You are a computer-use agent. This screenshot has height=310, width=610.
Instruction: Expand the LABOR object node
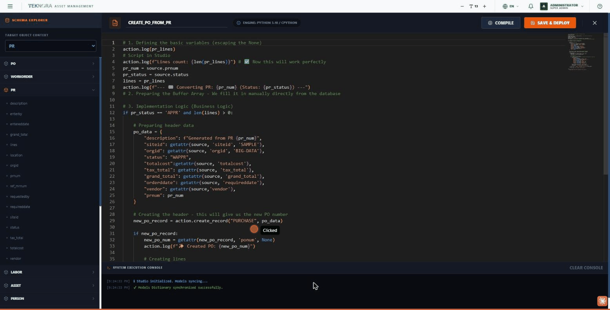pos(49,272)
